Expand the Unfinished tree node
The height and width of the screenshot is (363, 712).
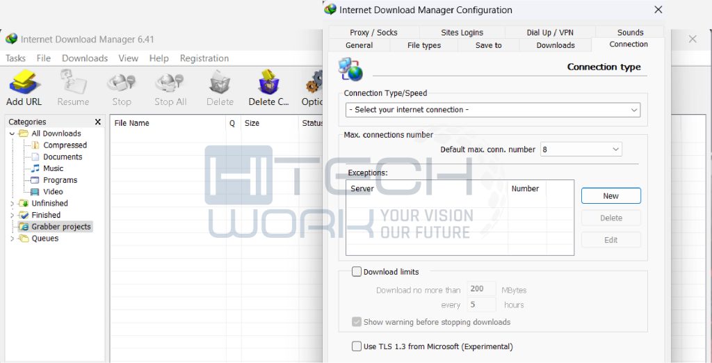click(x=12, y=204)
